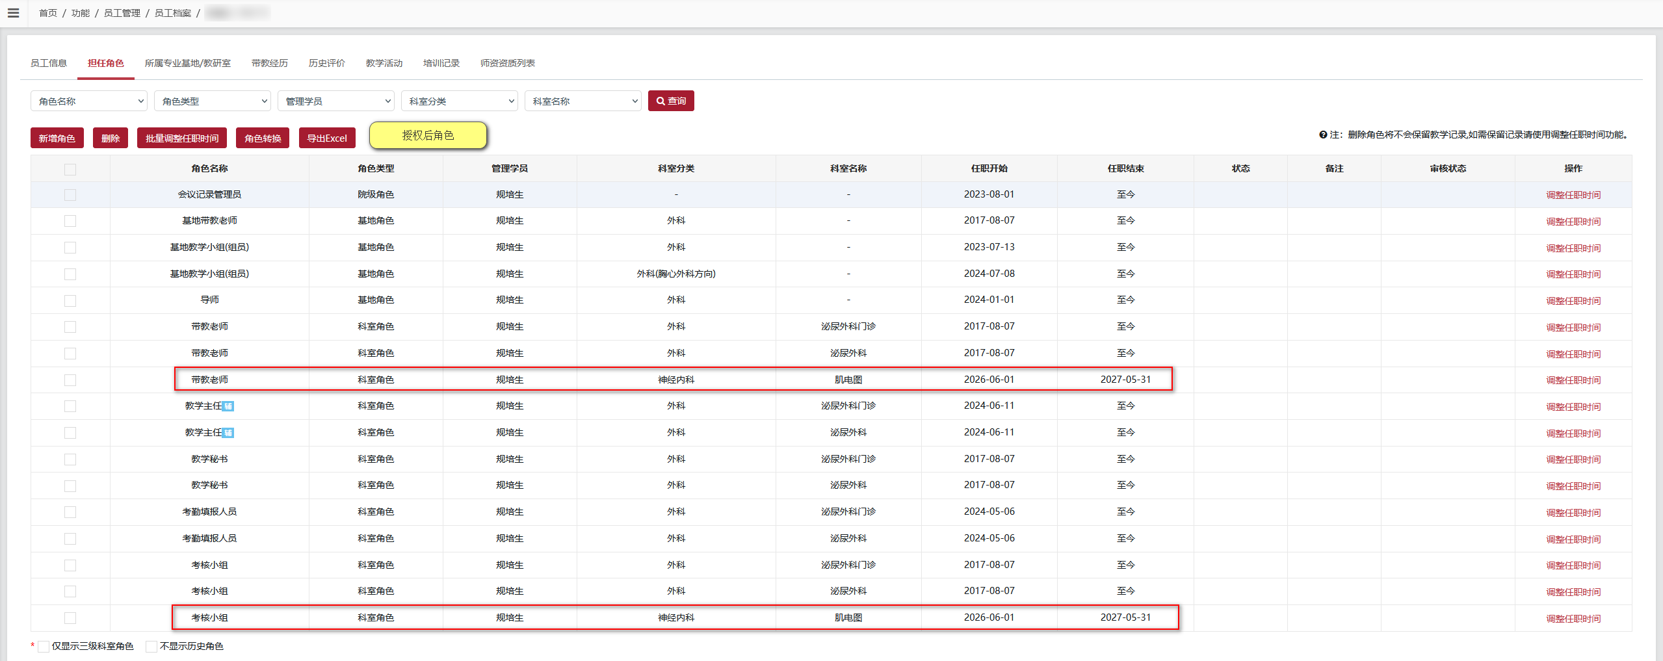Export the table with 导出Excel
The width and height of the screenshot is (1663, 661).
click(x=327, y=138)
